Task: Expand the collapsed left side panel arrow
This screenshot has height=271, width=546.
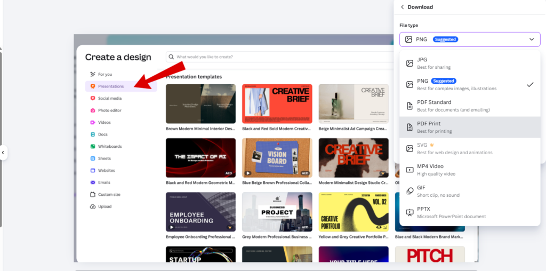Action: 3,153
